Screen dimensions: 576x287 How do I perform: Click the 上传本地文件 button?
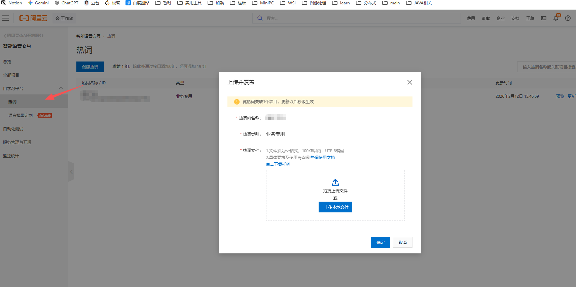pos(335,207)
